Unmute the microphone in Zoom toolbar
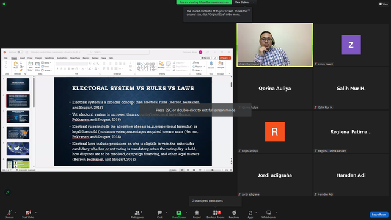 (x=9, y=214)
